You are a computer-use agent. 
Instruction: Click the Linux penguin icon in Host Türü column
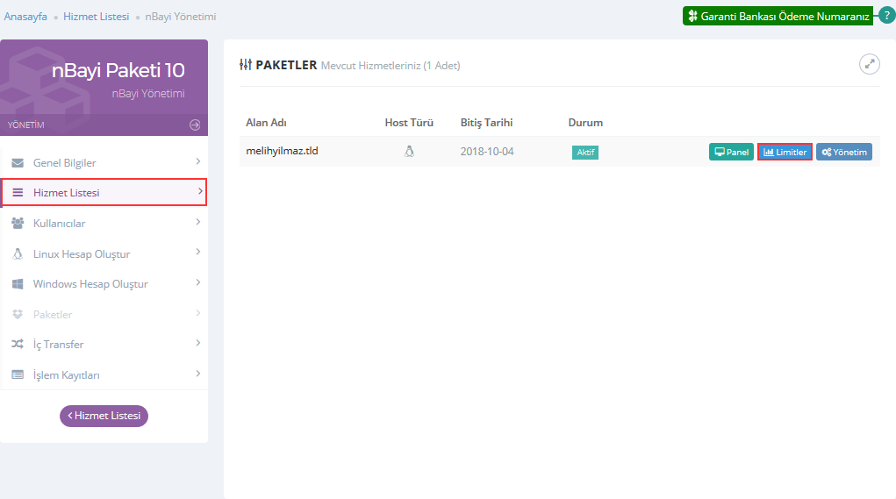pos(409,152)
